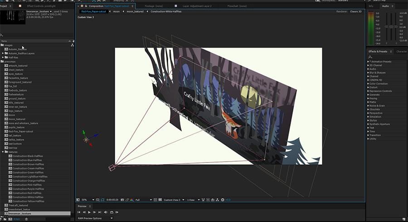The image size is (408, 222).
Task: Select the treesrear_texture project item
Action: (37, 213)
